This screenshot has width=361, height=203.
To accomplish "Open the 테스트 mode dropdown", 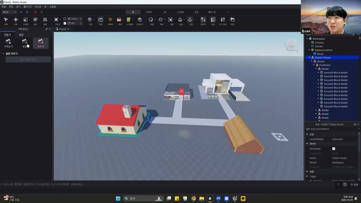I will pyautogui.click(x=9, y=12).
